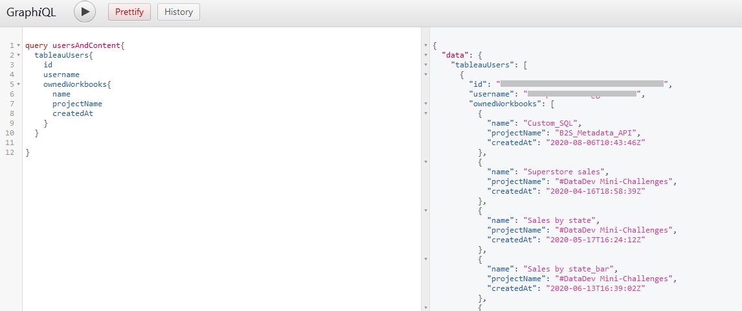This screenshot has width=742, height=311.
Task: Click the "tableauUsers" key in results
Action: (482, 65)
